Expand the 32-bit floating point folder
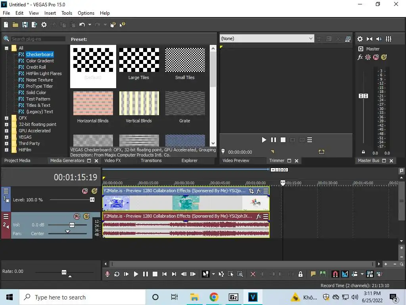Image resolution: width=406 pixels, height=305 pixels. [6, 124]
